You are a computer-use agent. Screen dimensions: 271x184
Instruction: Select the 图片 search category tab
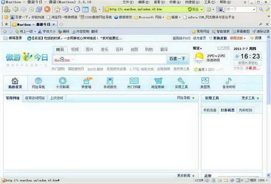point(90,50)
